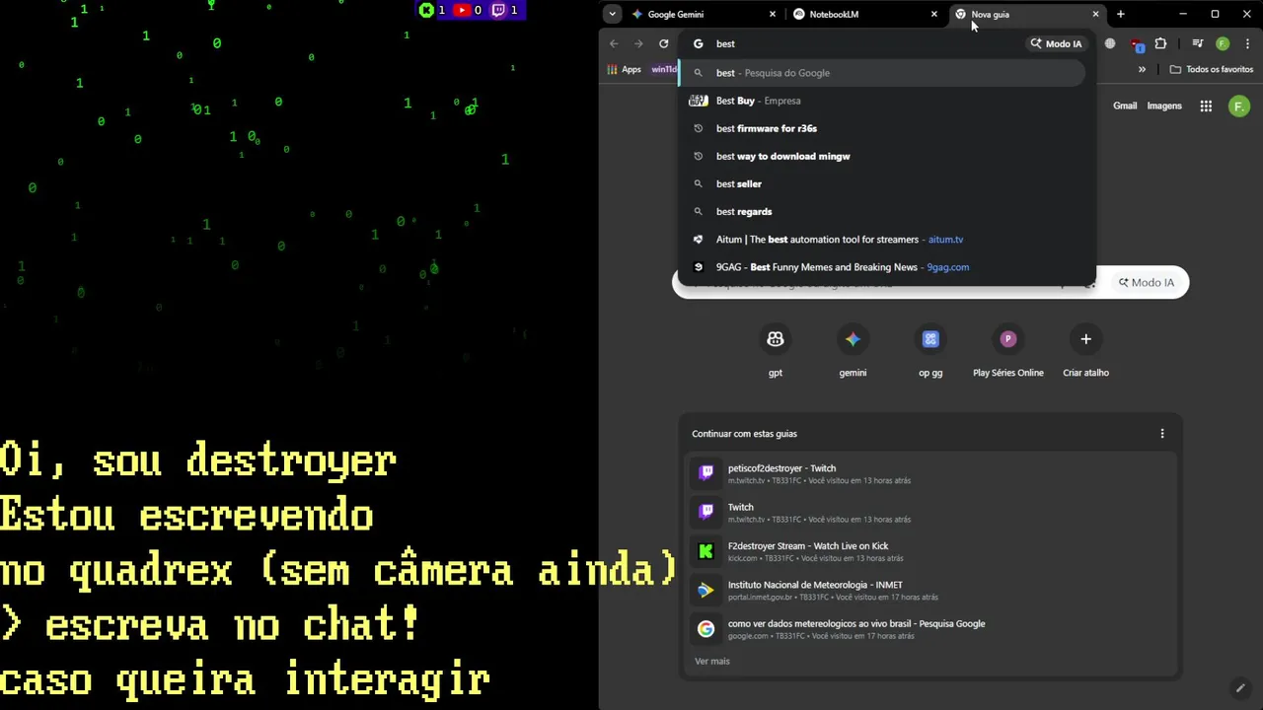Click history icon beside 'best firmware for r36s'
This screenshot has width=1263, height=710.
click(x=698, y=128)
